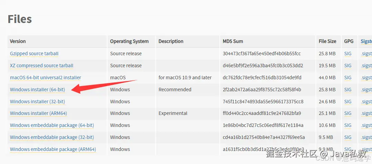Image resolution: width=372 pixels, height=164 pixels.
Task: Select MD5 sum 745f11c8474893da55e5966173375cc8
Action: (263, 102)
